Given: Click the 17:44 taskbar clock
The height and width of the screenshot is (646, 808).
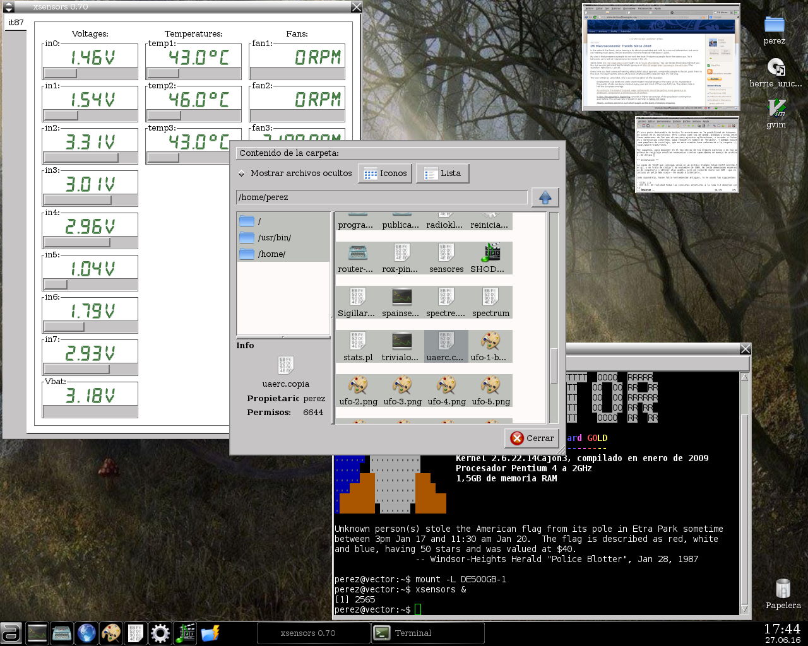Looking at the screenshot, I should point(781,628).
